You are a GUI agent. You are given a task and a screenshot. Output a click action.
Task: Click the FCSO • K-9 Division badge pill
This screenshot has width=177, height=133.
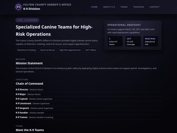tap(27, 20)
